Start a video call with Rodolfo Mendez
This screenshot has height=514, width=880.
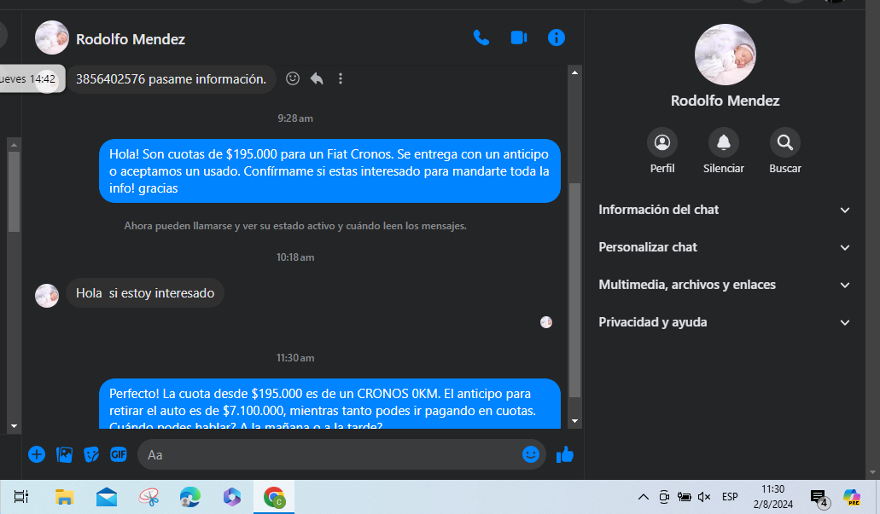(519, 38)
